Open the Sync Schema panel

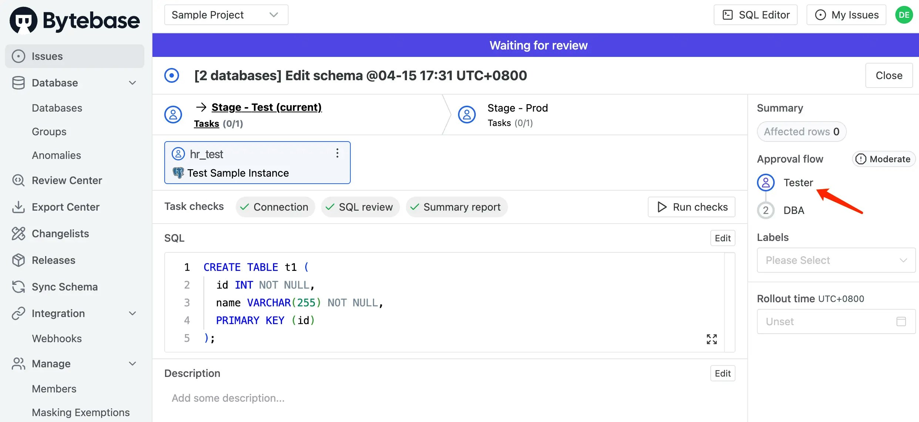pos(64,286)
